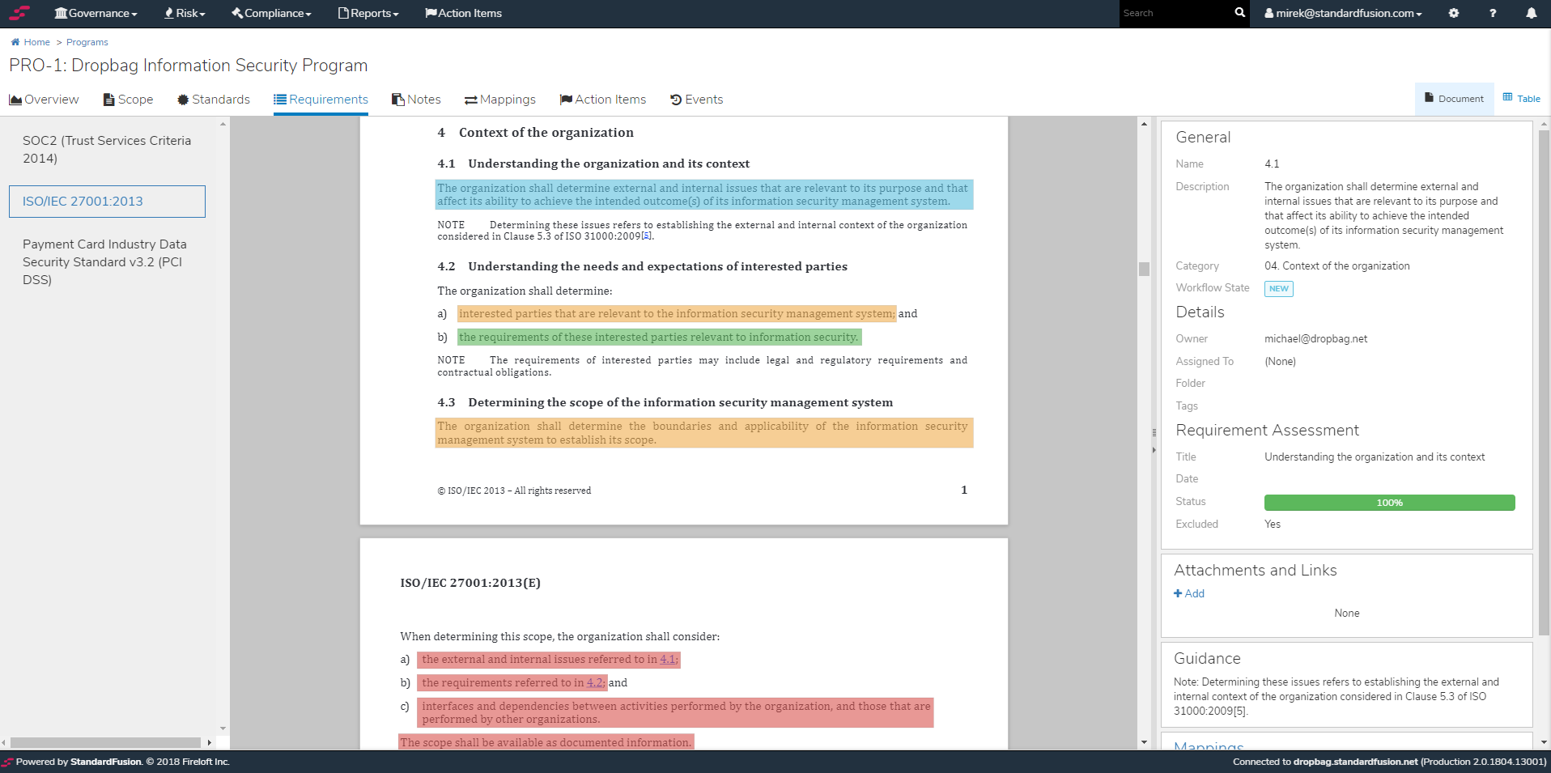Click the standards list scroll-right arrow
The image size is (1551, 773).
point(210,742)
